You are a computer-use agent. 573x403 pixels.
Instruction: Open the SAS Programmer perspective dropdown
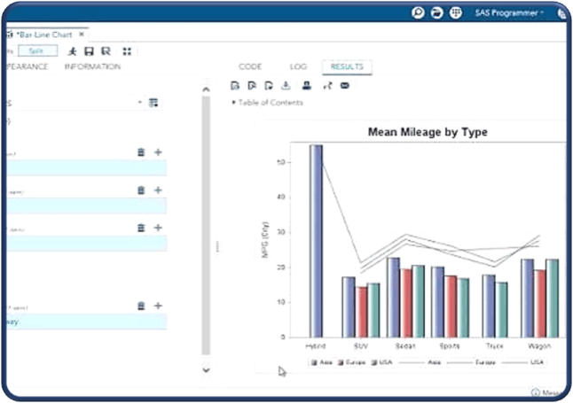(509, 13)
